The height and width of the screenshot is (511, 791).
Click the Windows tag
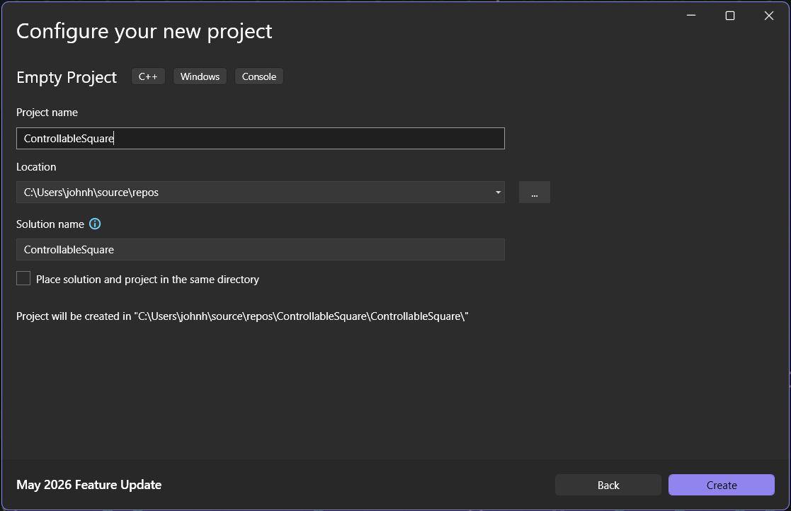(200, 76)
